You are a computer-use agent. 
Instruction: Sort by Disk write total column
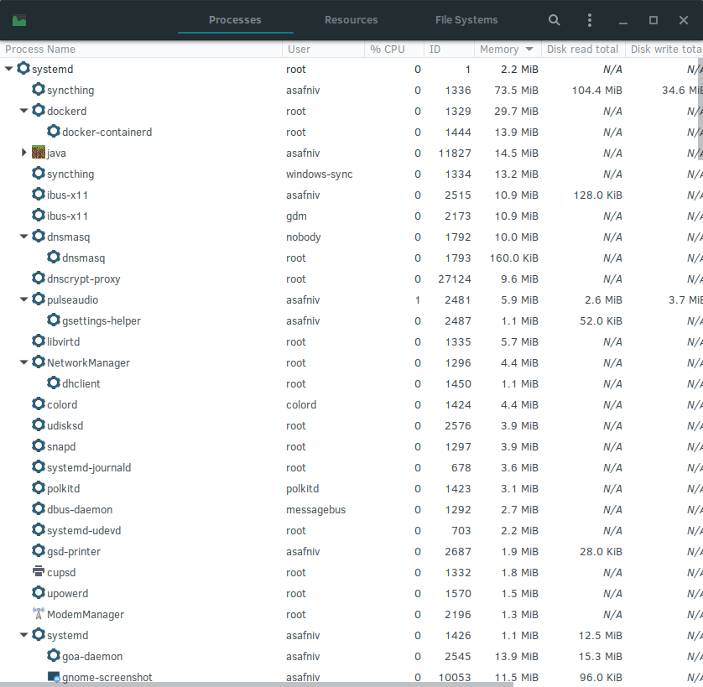point(664,49)
